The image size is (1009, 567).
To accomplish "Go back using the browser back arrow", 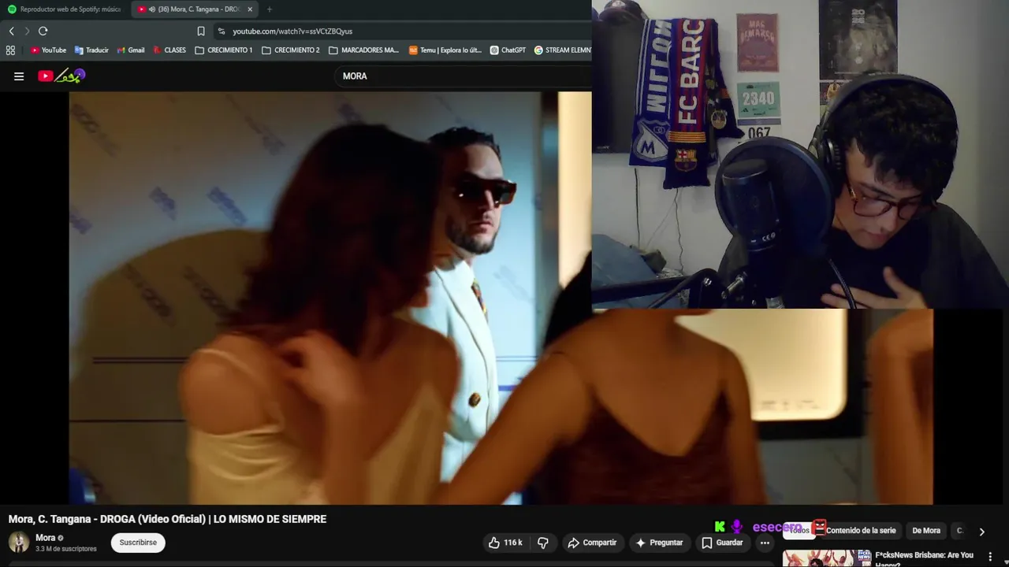I will [x=11, y=31].
